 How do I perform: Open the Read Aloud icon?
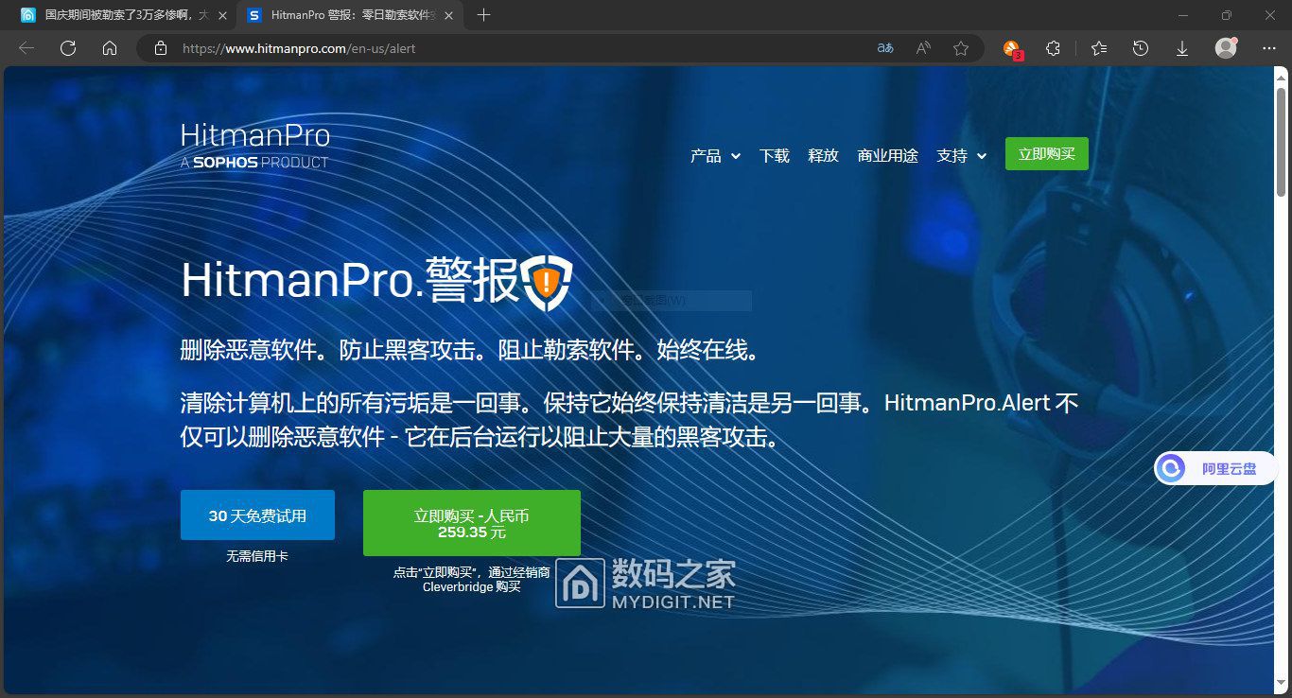coord(923,48)
